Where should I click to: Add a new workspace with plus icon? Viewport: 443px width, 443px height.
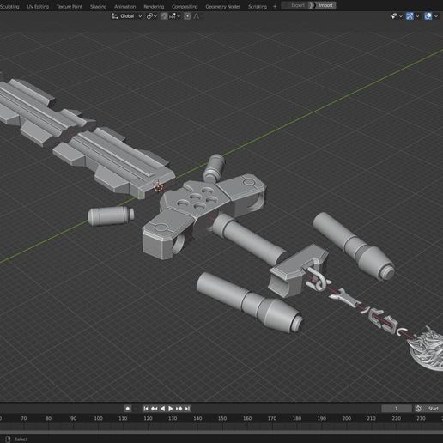pyautogui.click(x=275, y=7)
